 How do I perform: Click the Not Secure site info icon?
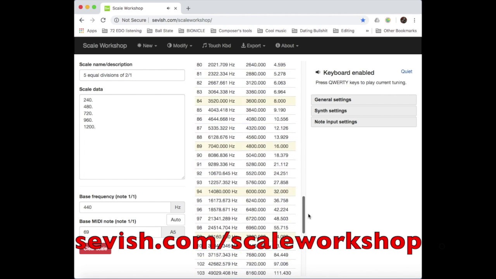tap(116, 20)
